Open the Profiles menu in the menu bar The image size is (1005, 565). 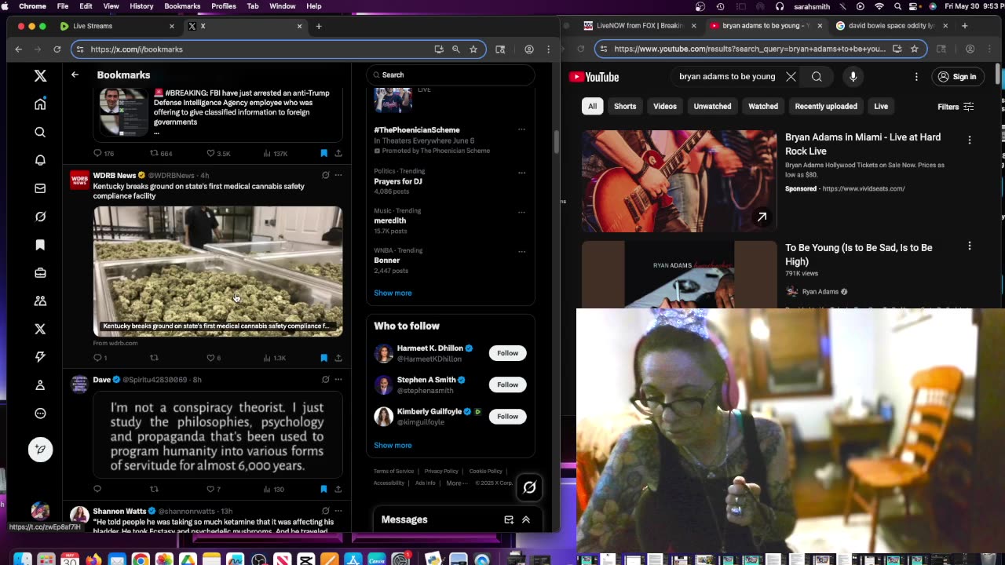[x=224, y=6]
